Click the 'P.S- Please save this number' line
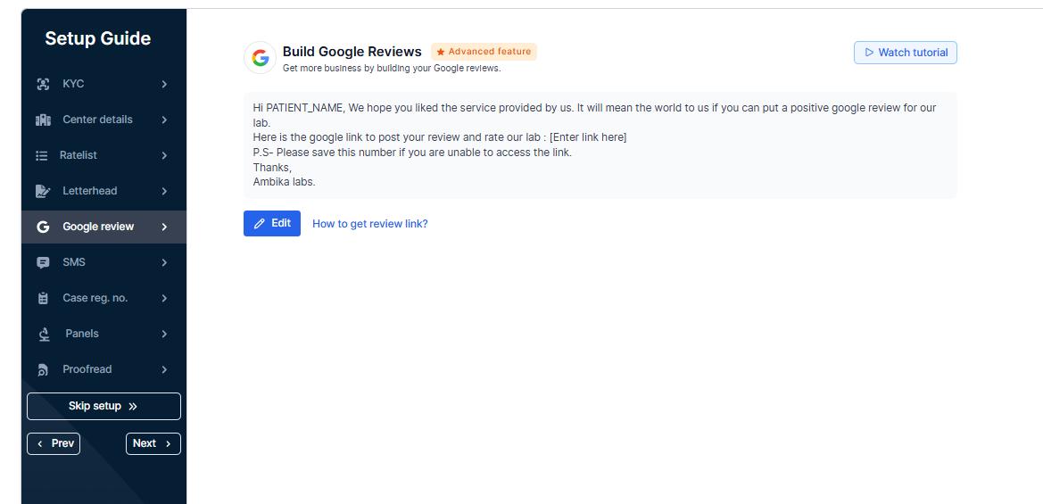The height and width of the screenshot is (504, 1043). click(x=412, y=153)
